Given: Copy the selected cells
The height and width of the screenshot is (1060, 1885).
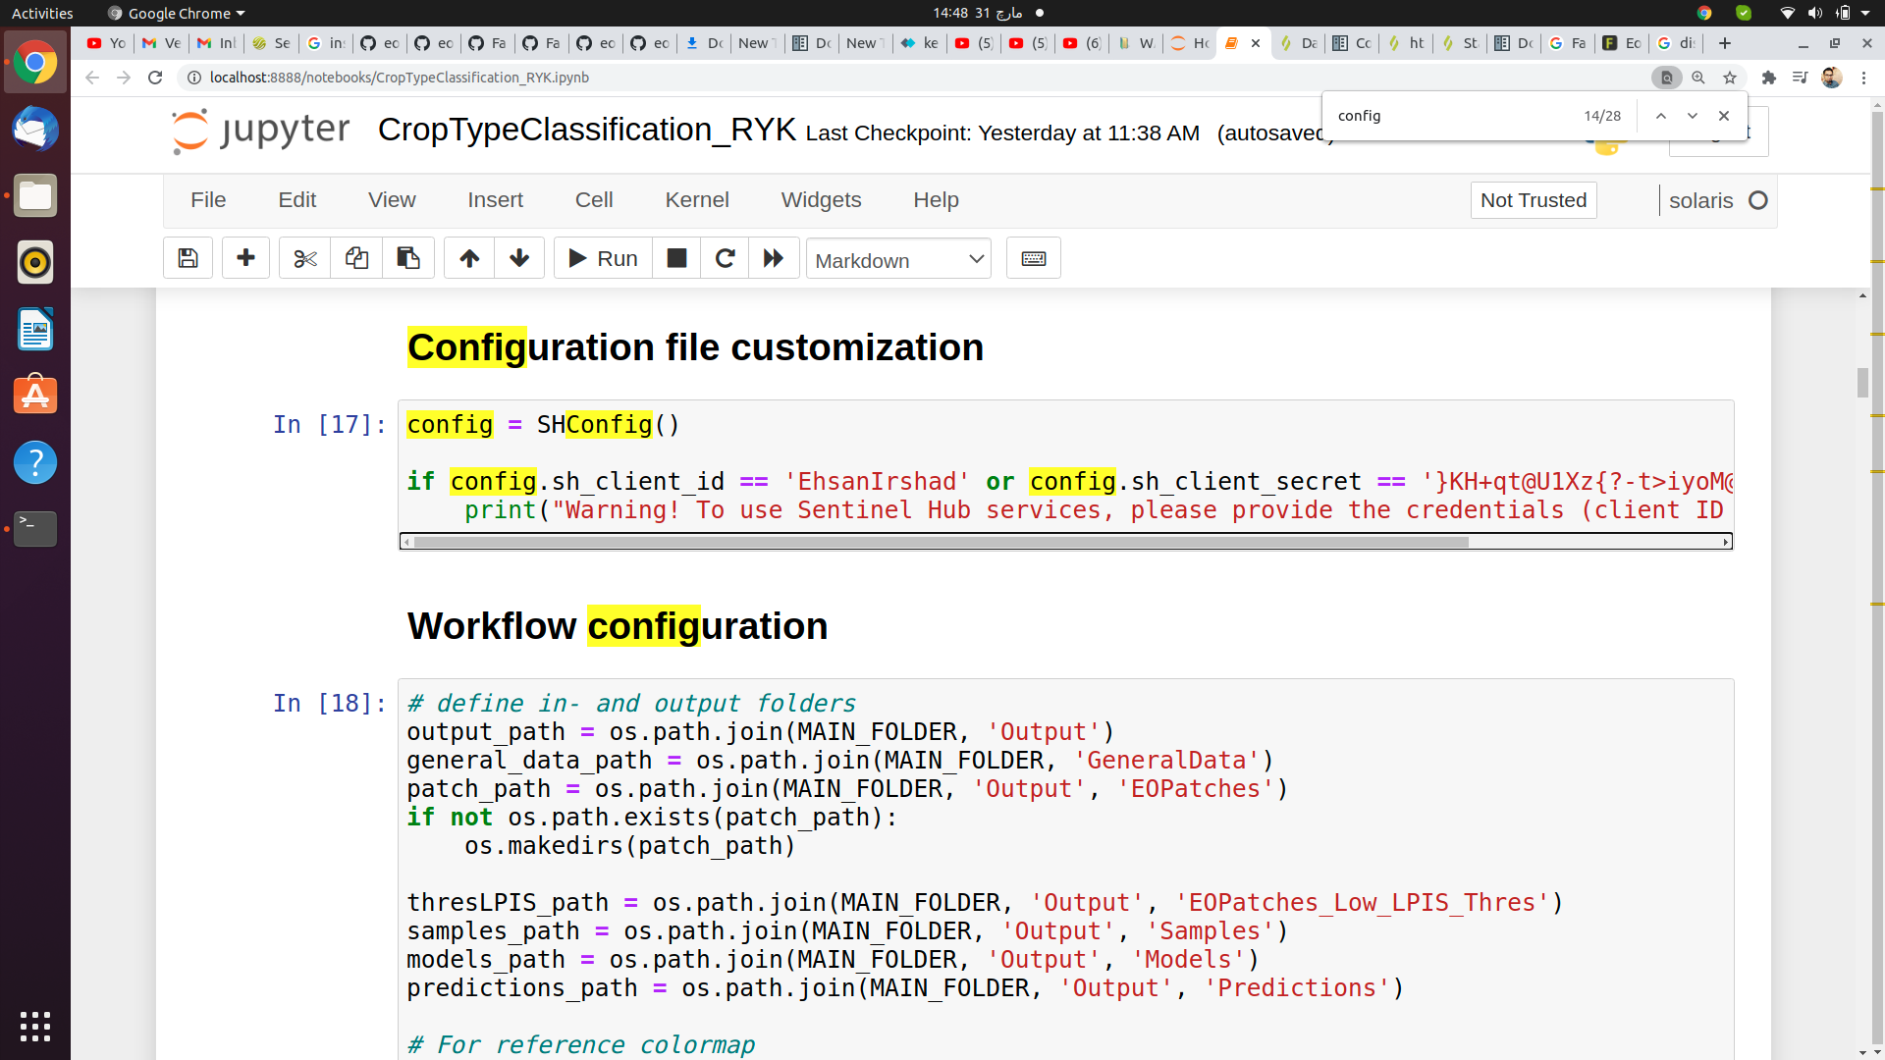Looking at the screenshot, I should [x=356, y=257].
